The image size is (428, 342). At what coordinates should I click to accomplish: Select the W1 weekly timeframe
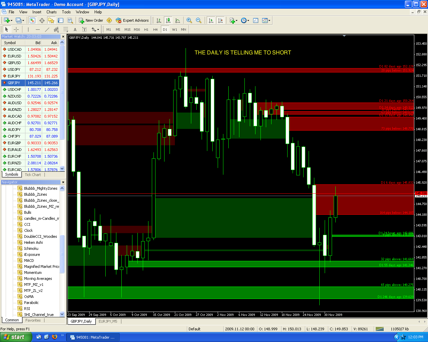(175, 29)
